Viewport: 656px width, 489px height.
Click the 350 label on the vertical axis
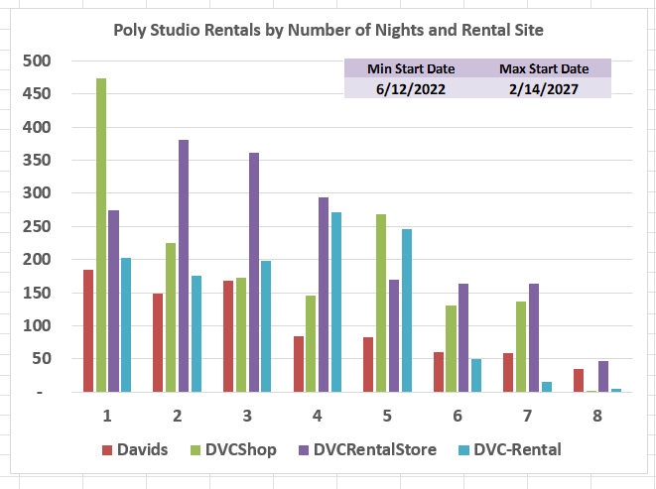[37, 161]
